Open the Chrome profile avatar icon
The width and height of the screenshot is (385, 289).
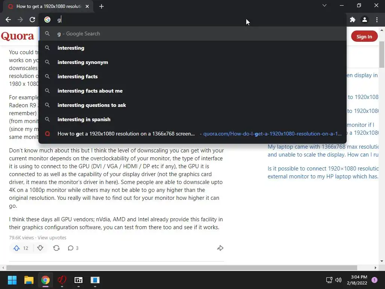365,20
